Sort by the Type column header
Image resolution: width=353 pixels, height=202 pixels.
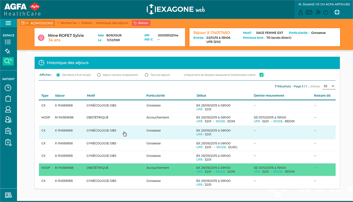pyautogui.click(x=45, y=96)
